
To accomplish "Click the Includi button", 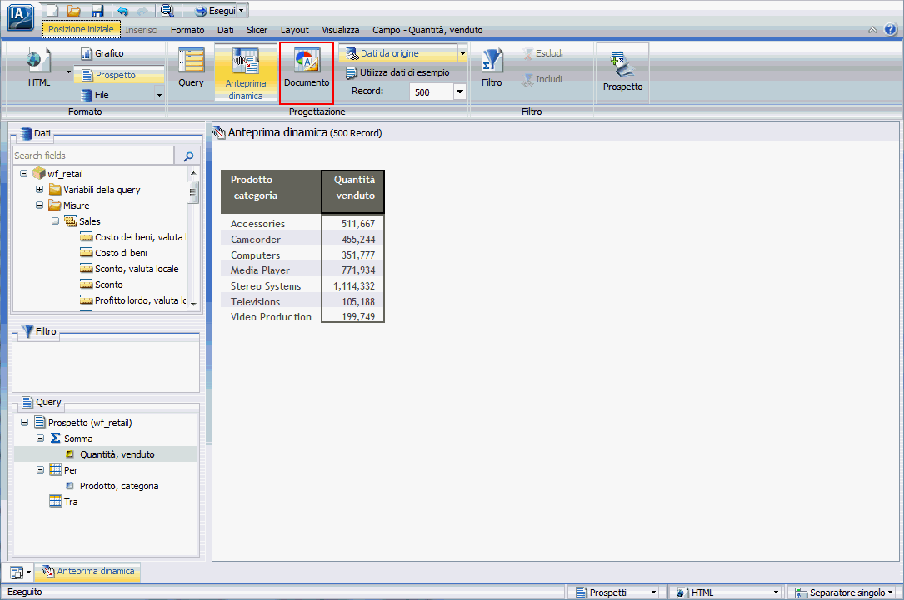I will pyautogui.click(x=542, y=79).
